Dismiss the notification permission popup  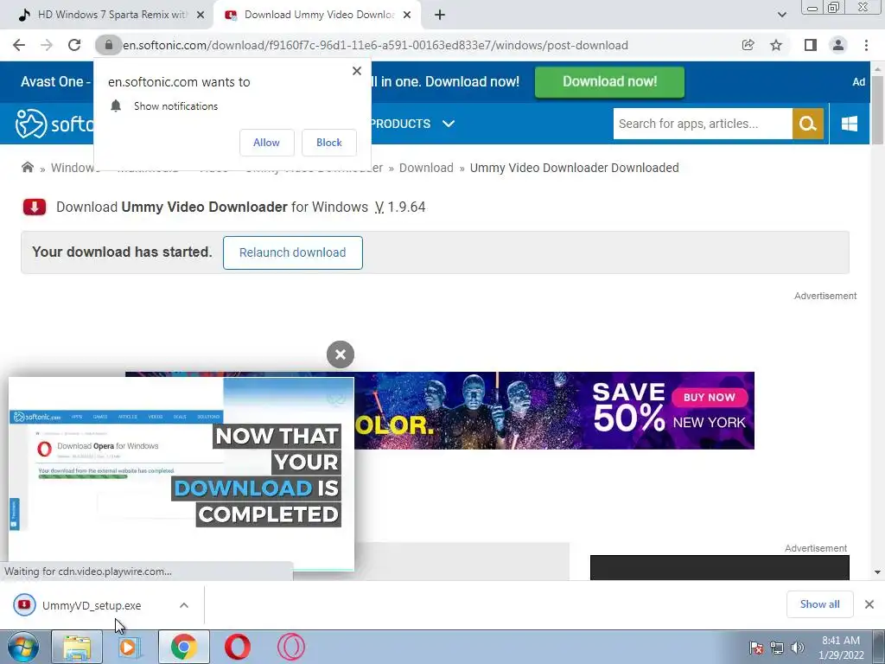point(357,71)
